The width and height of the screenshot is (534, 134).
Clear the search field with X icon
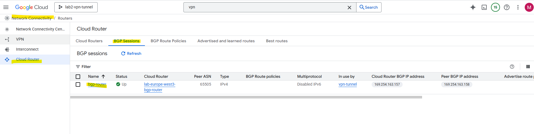349,8
